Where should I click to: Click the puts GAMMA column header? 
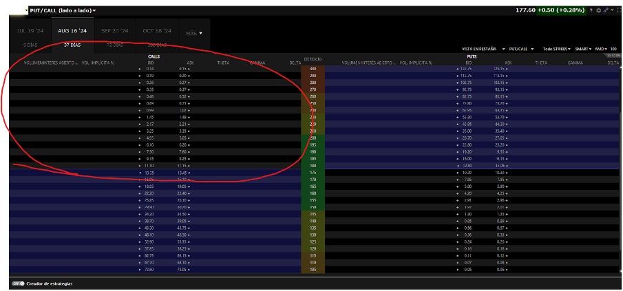pos(575,63)
